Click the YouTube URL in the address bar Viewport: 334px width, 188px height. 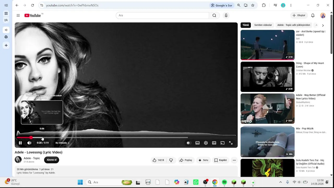tap(72, 5)
